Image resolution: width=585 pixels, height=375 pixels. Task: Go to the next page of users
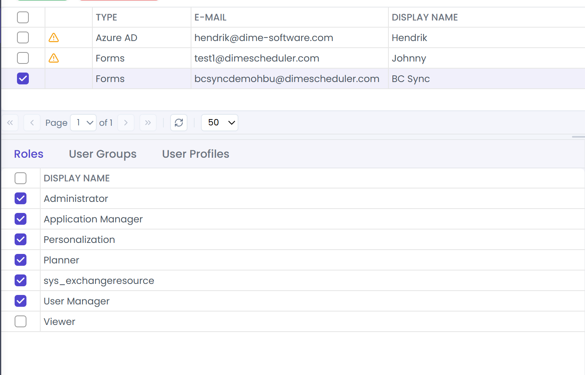click(x=126, y=123)
